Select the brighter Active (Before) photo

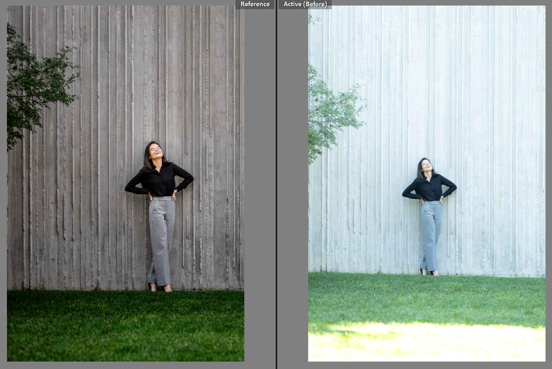427,183
